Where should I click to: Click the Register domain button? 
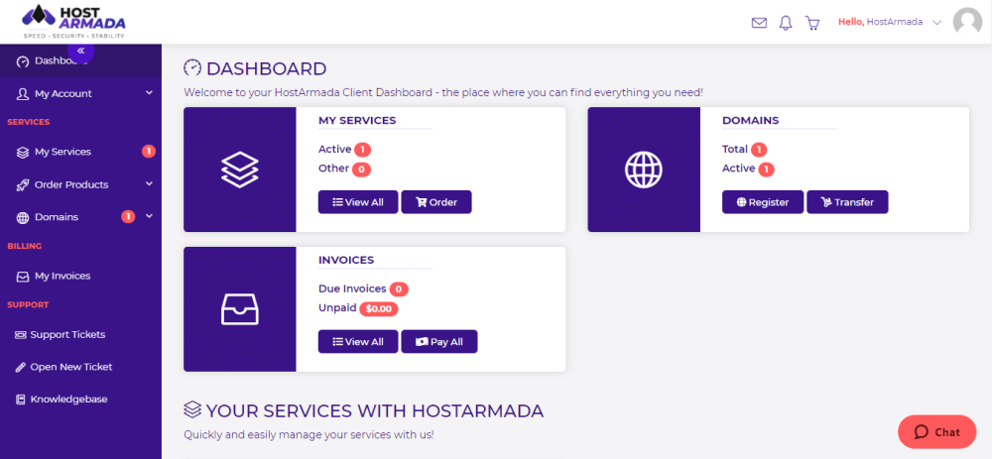pos(763,202)
